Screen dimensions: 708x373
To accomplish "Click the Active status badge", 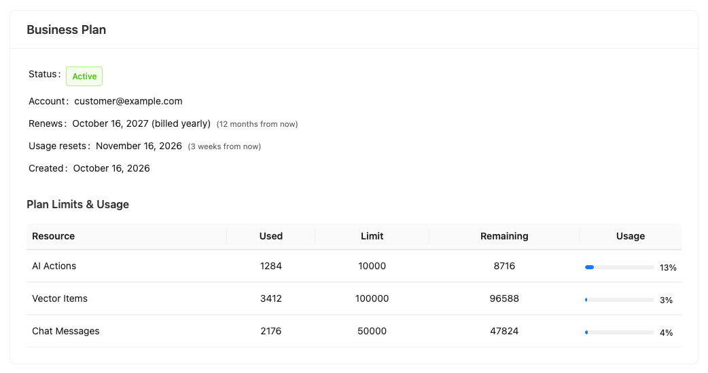I will [x=84, y=76].
